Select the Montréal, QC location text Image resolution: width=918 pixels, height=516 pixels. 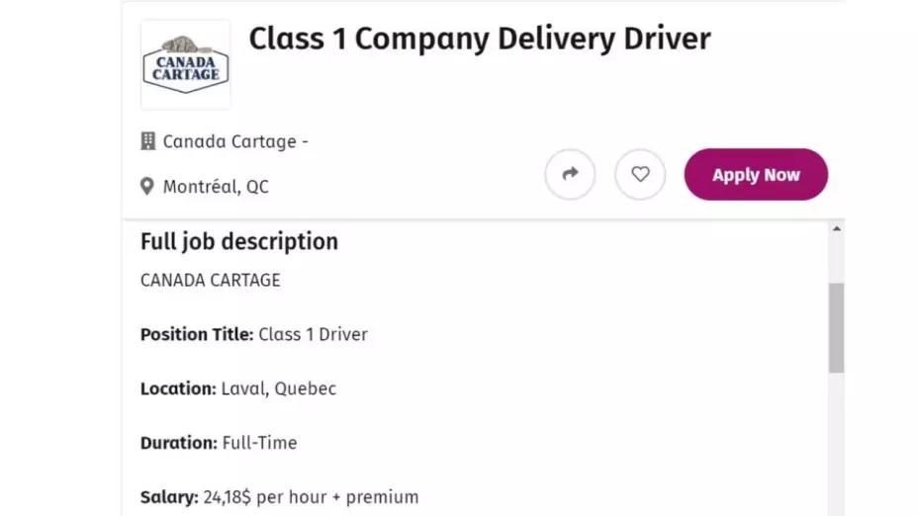click(216, 186)
